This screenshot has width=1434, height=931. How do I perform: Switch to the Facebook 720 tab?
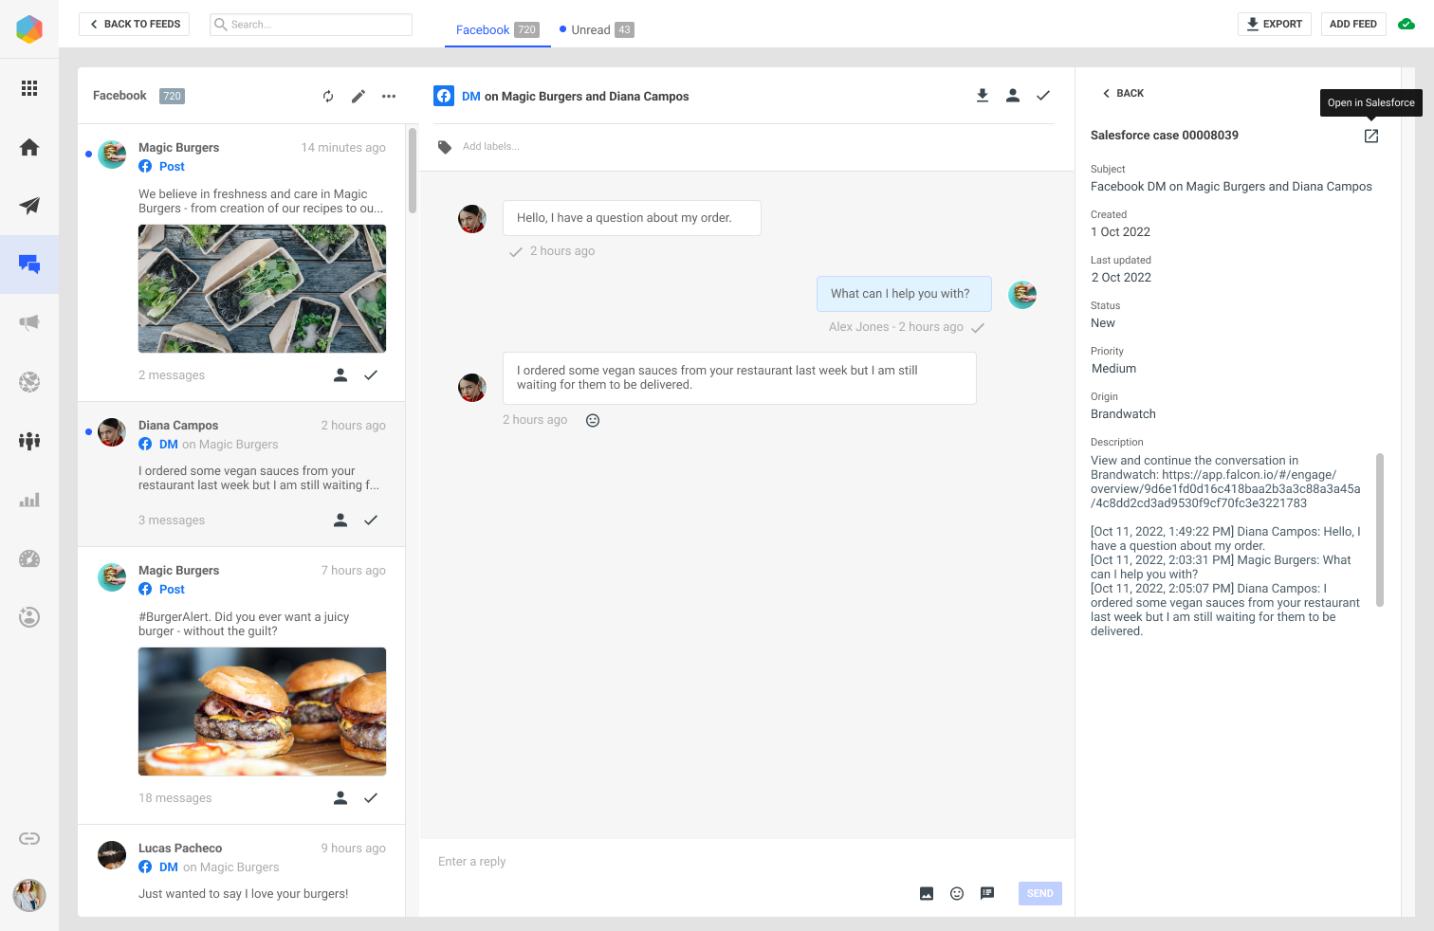[497, 30]
